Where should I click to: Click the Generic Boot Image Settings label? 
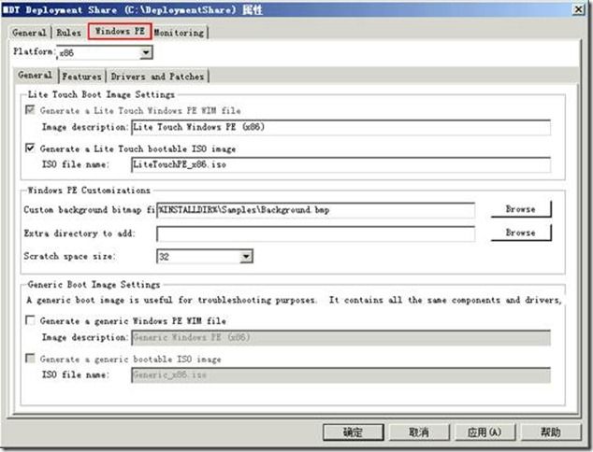pos(94,284)
